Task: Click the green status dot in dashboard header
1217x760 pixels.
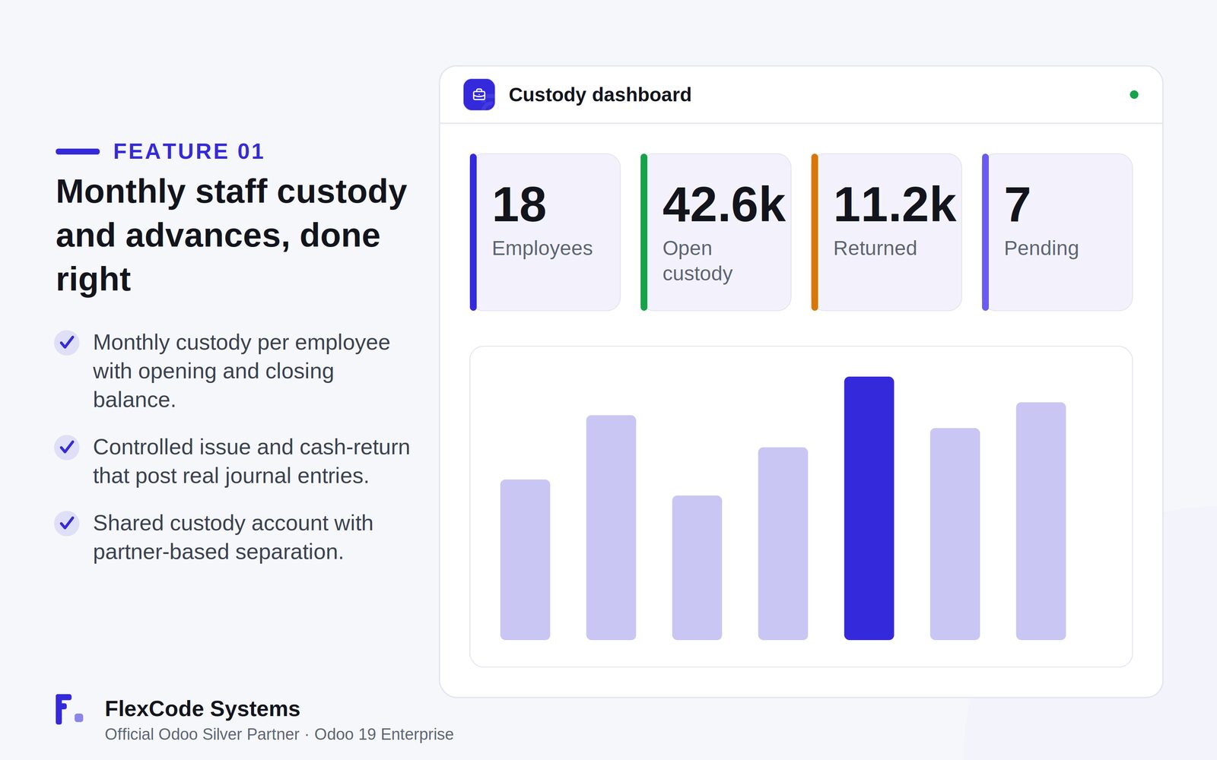Action: [x=1134, y=95]
